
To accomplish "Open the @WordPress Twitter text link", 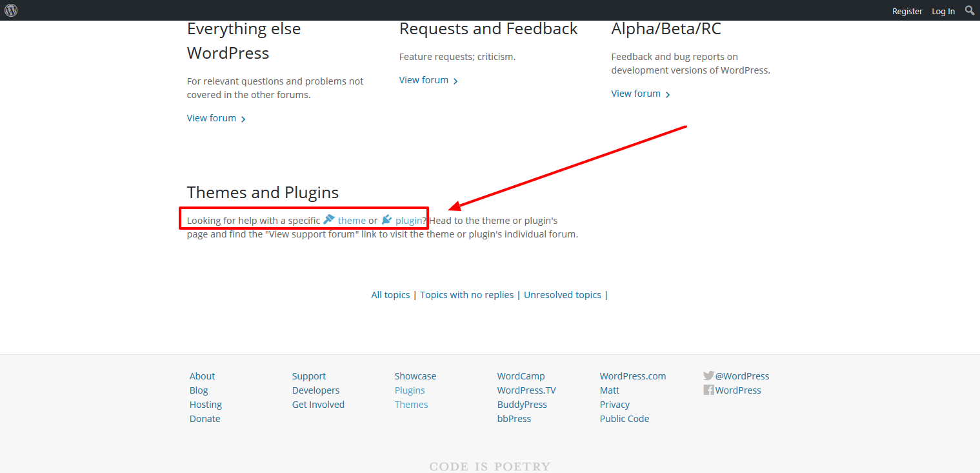I will pos(742,376).
